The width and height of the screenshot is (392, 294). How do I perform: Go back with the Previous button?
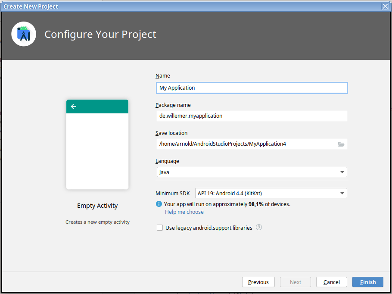(258, 282)
